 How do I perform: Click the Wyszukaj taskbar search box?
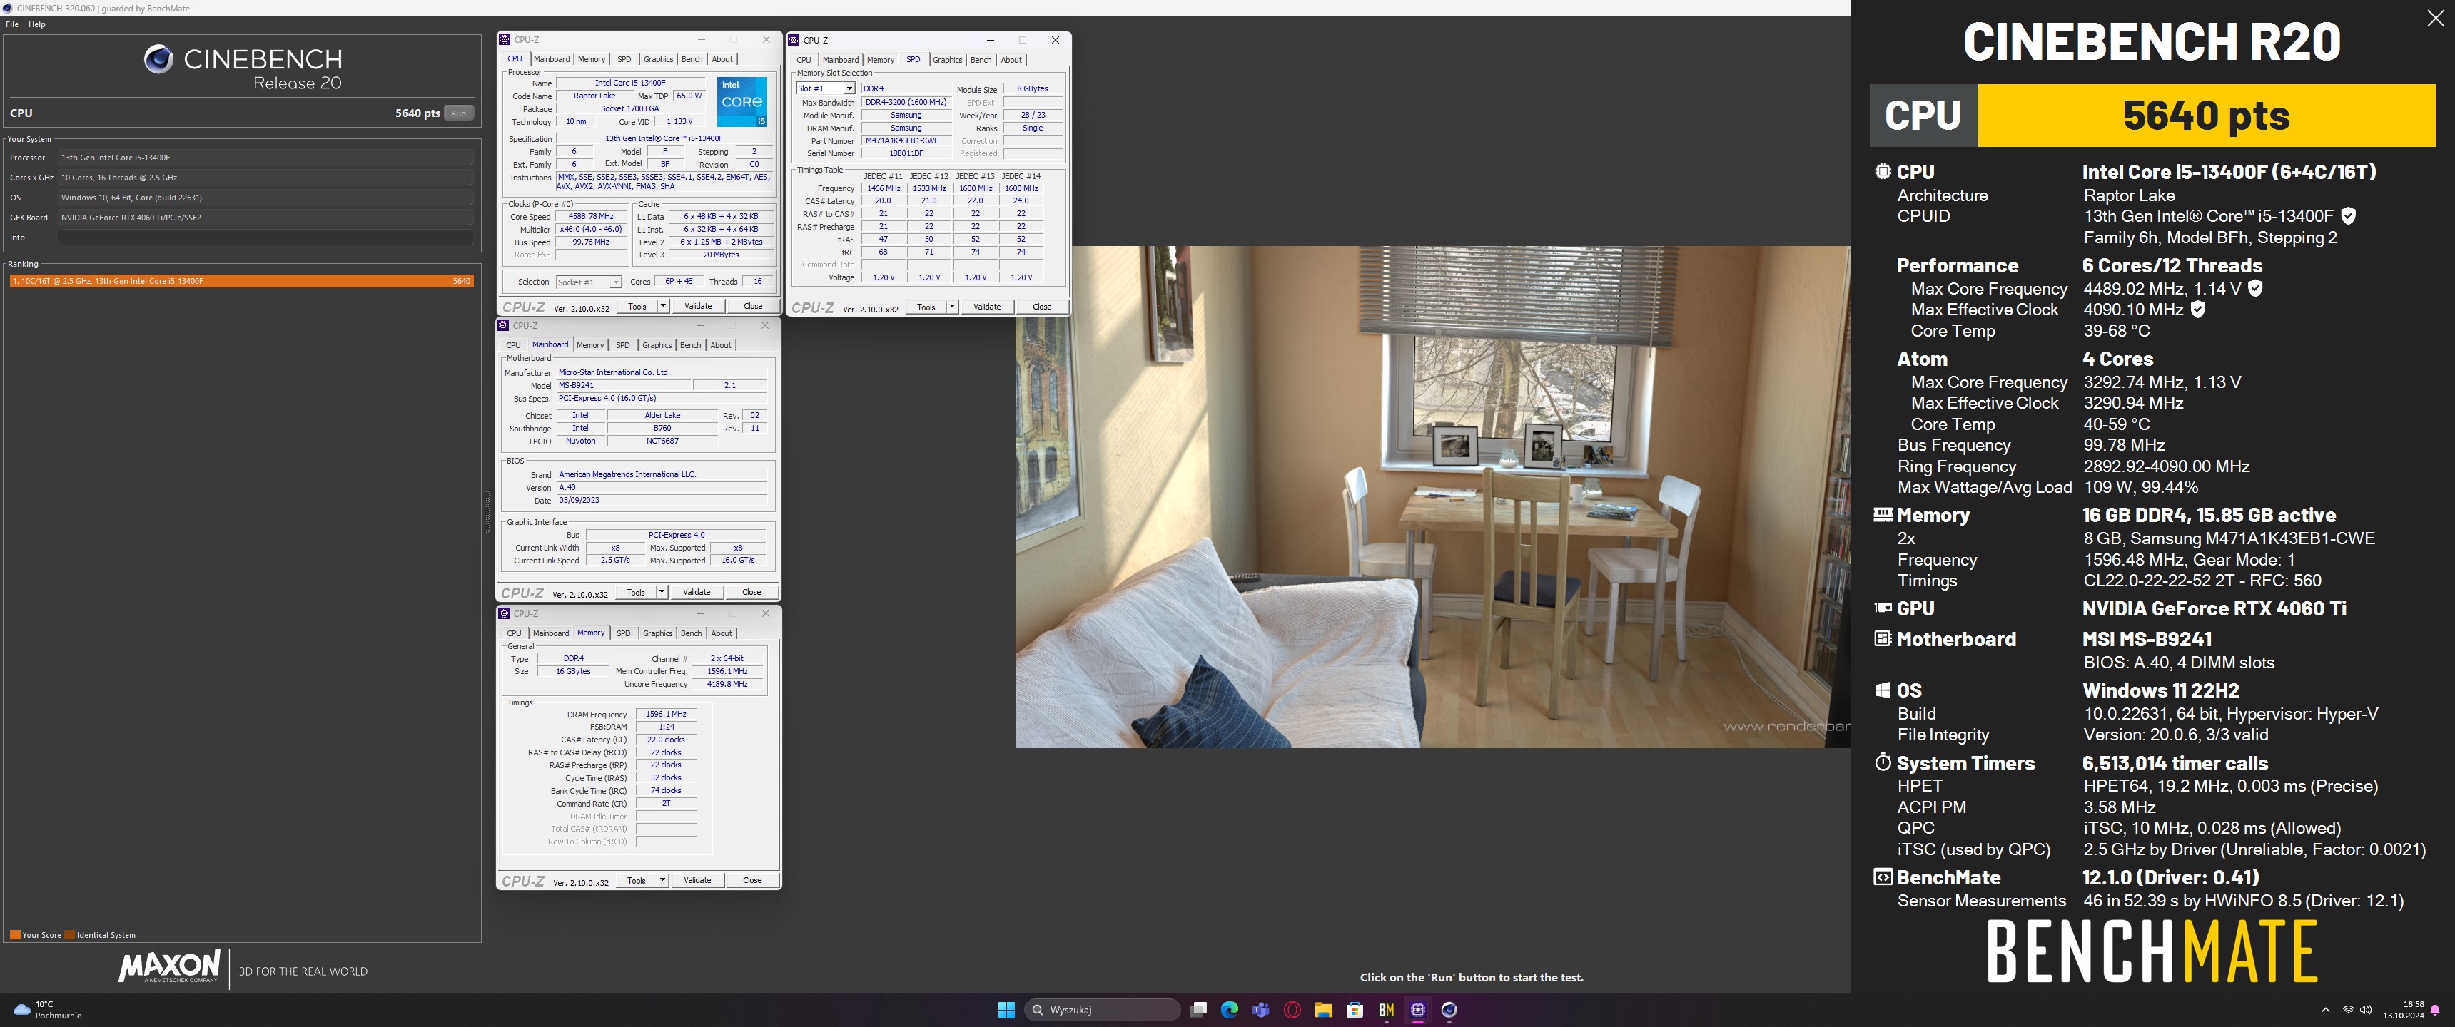1103,1010
